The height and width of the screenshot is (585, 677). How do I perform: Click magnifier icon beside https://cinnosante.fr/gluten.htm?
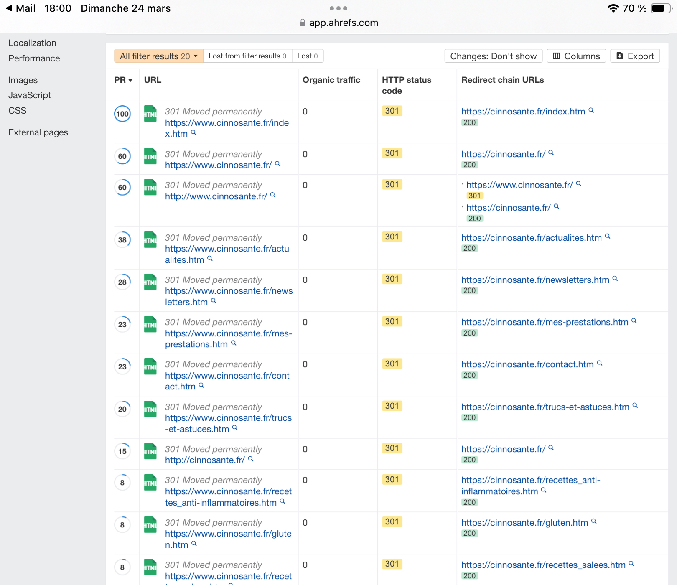pyautogui.click(x=594, y=521)
